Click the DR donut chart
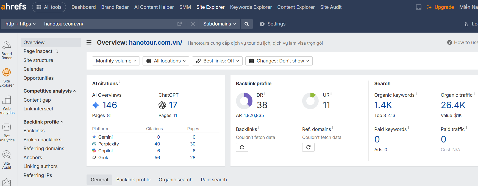478x186 pixels. coord(244,101)
